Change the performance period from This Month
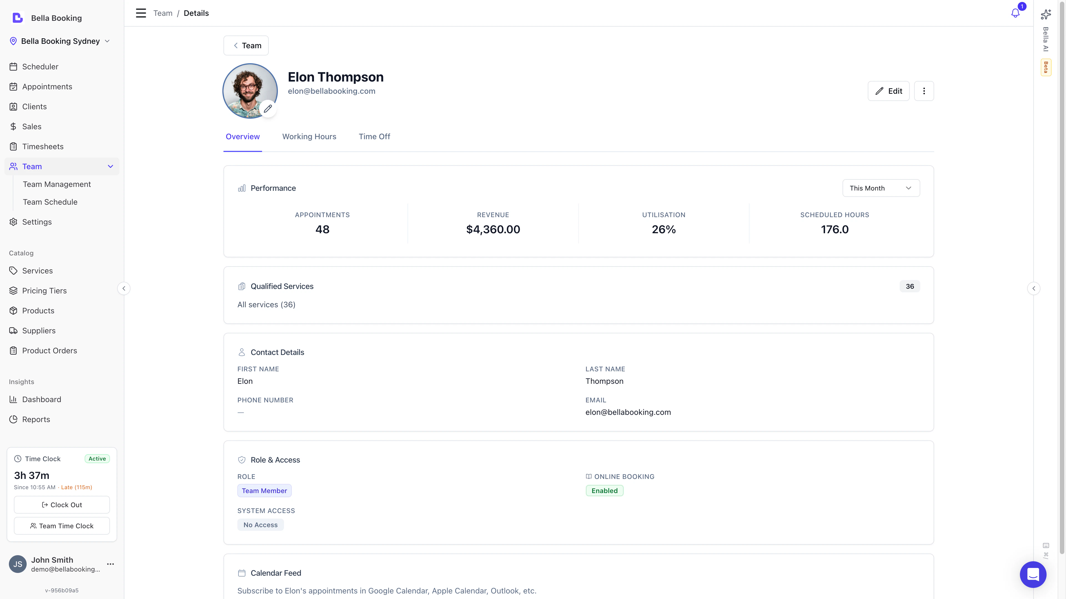Image resolution: width=1066 pixels, height=599 pixels. (881, 188)
